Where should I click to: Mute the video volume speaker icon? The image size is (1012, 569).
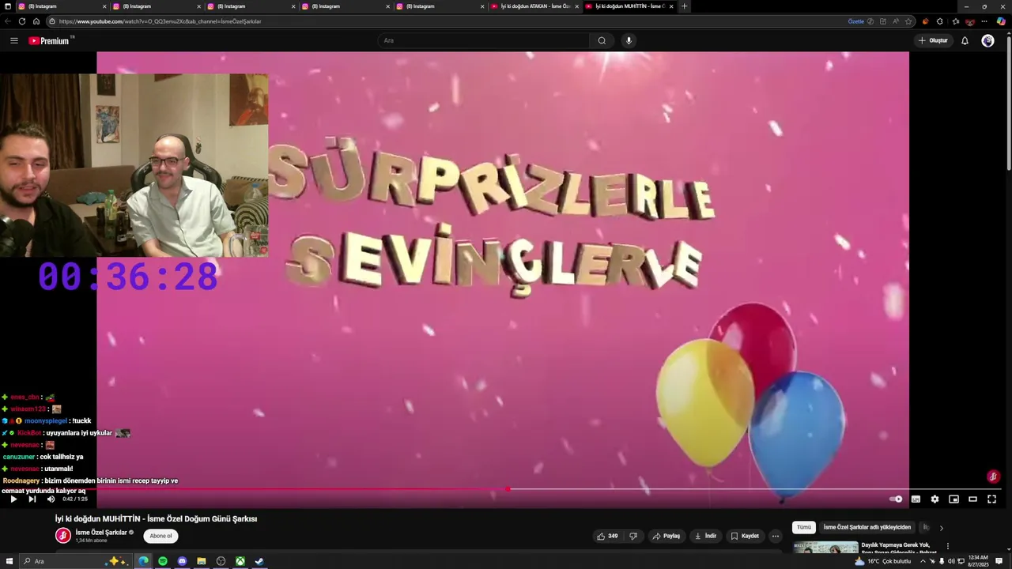click(51, 499)
